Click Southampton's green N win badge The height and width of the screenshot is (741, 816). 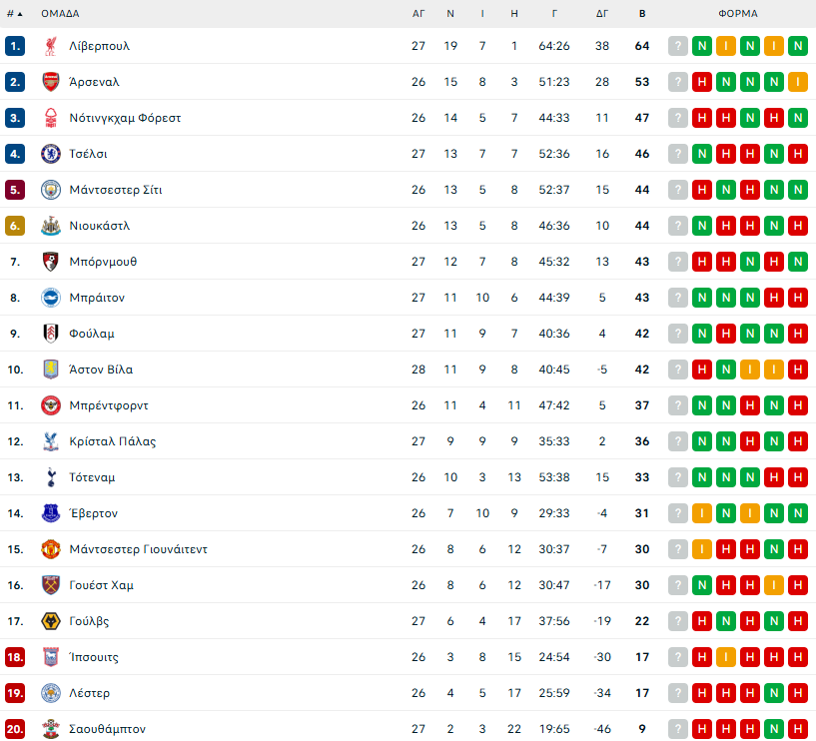coord(773,728)
